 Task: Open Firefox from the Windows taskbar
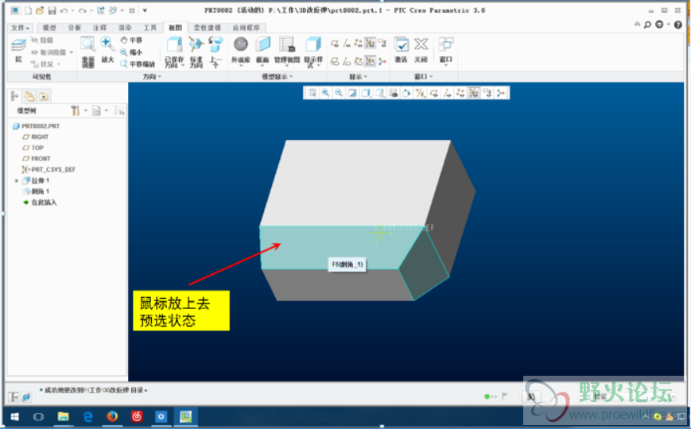tap(112, 416)
